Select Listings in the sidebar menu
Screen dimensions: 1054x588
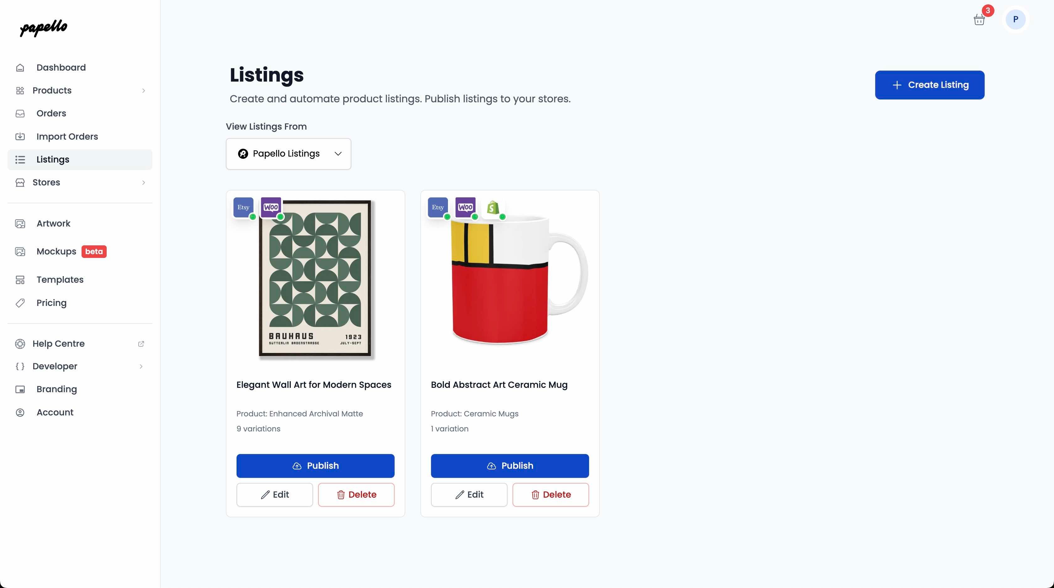(53, 159)
